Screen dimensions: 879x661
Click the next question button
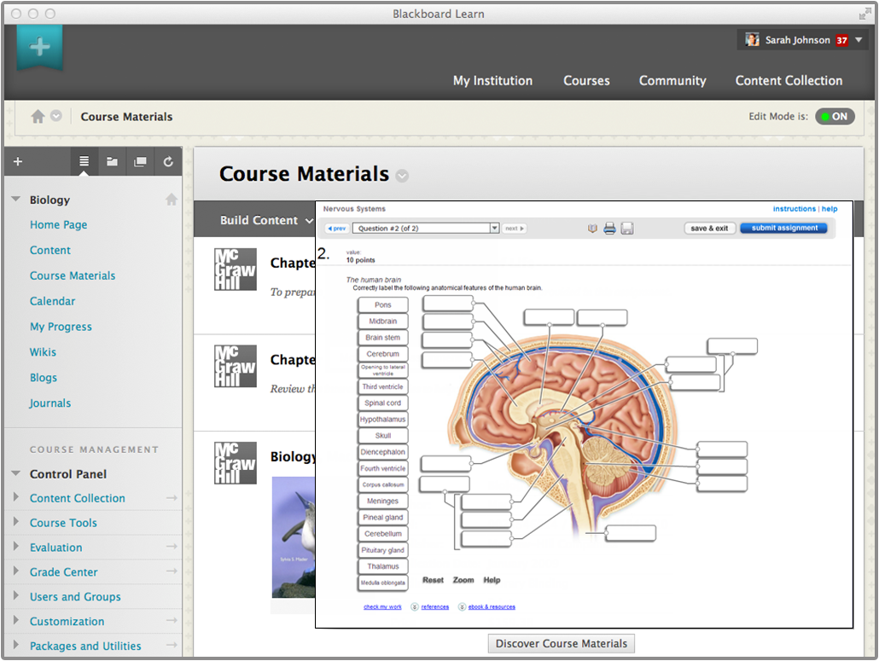pos(514,229)
